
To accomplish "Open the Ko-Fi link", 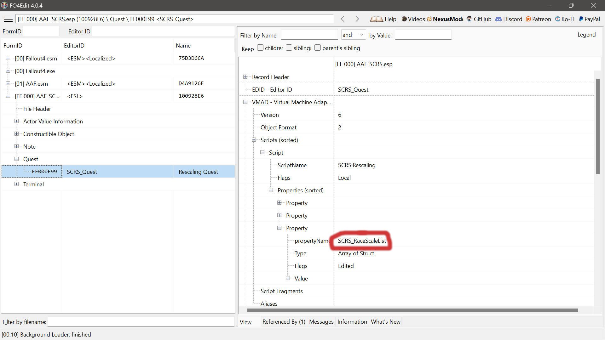I will coord(565,19).
